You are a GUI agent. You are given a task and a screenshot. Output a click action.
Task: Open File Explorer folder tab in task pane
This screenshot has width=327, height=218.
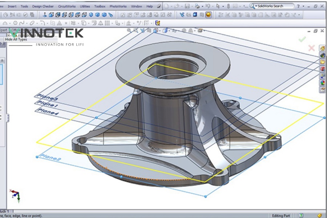coord(322,62)
